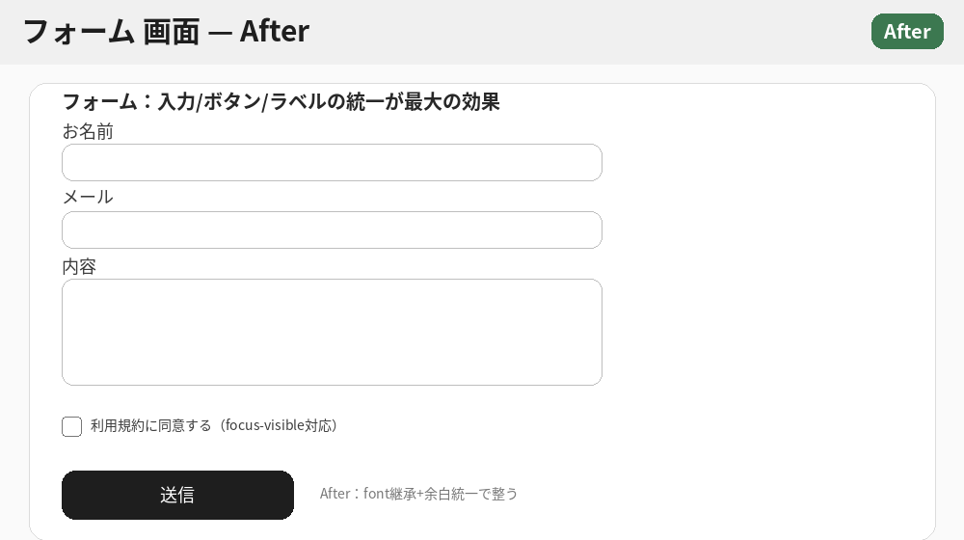Click the page title フォーム 画面
Image resolution: width=964 pixels, height=540 pixels.
point(111,32)
